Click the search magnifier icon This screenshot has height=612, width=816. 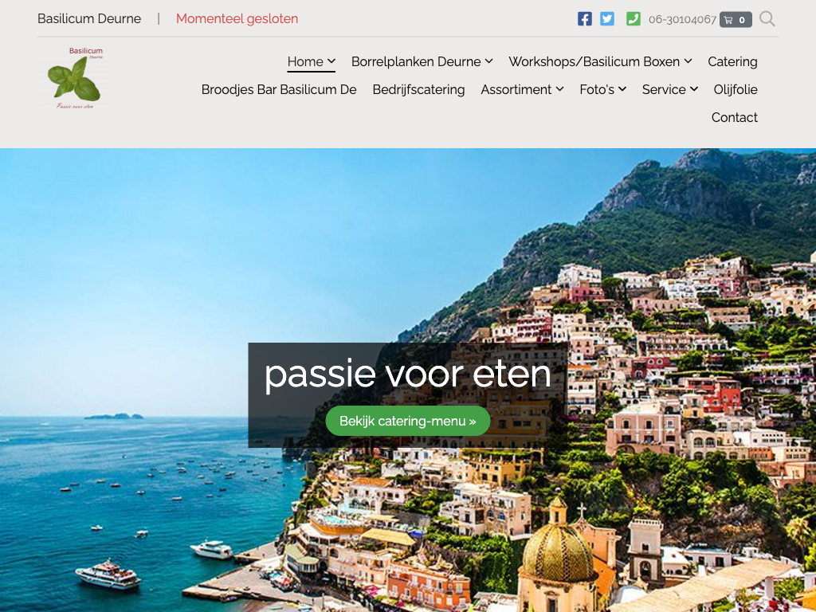click(767, 19)
